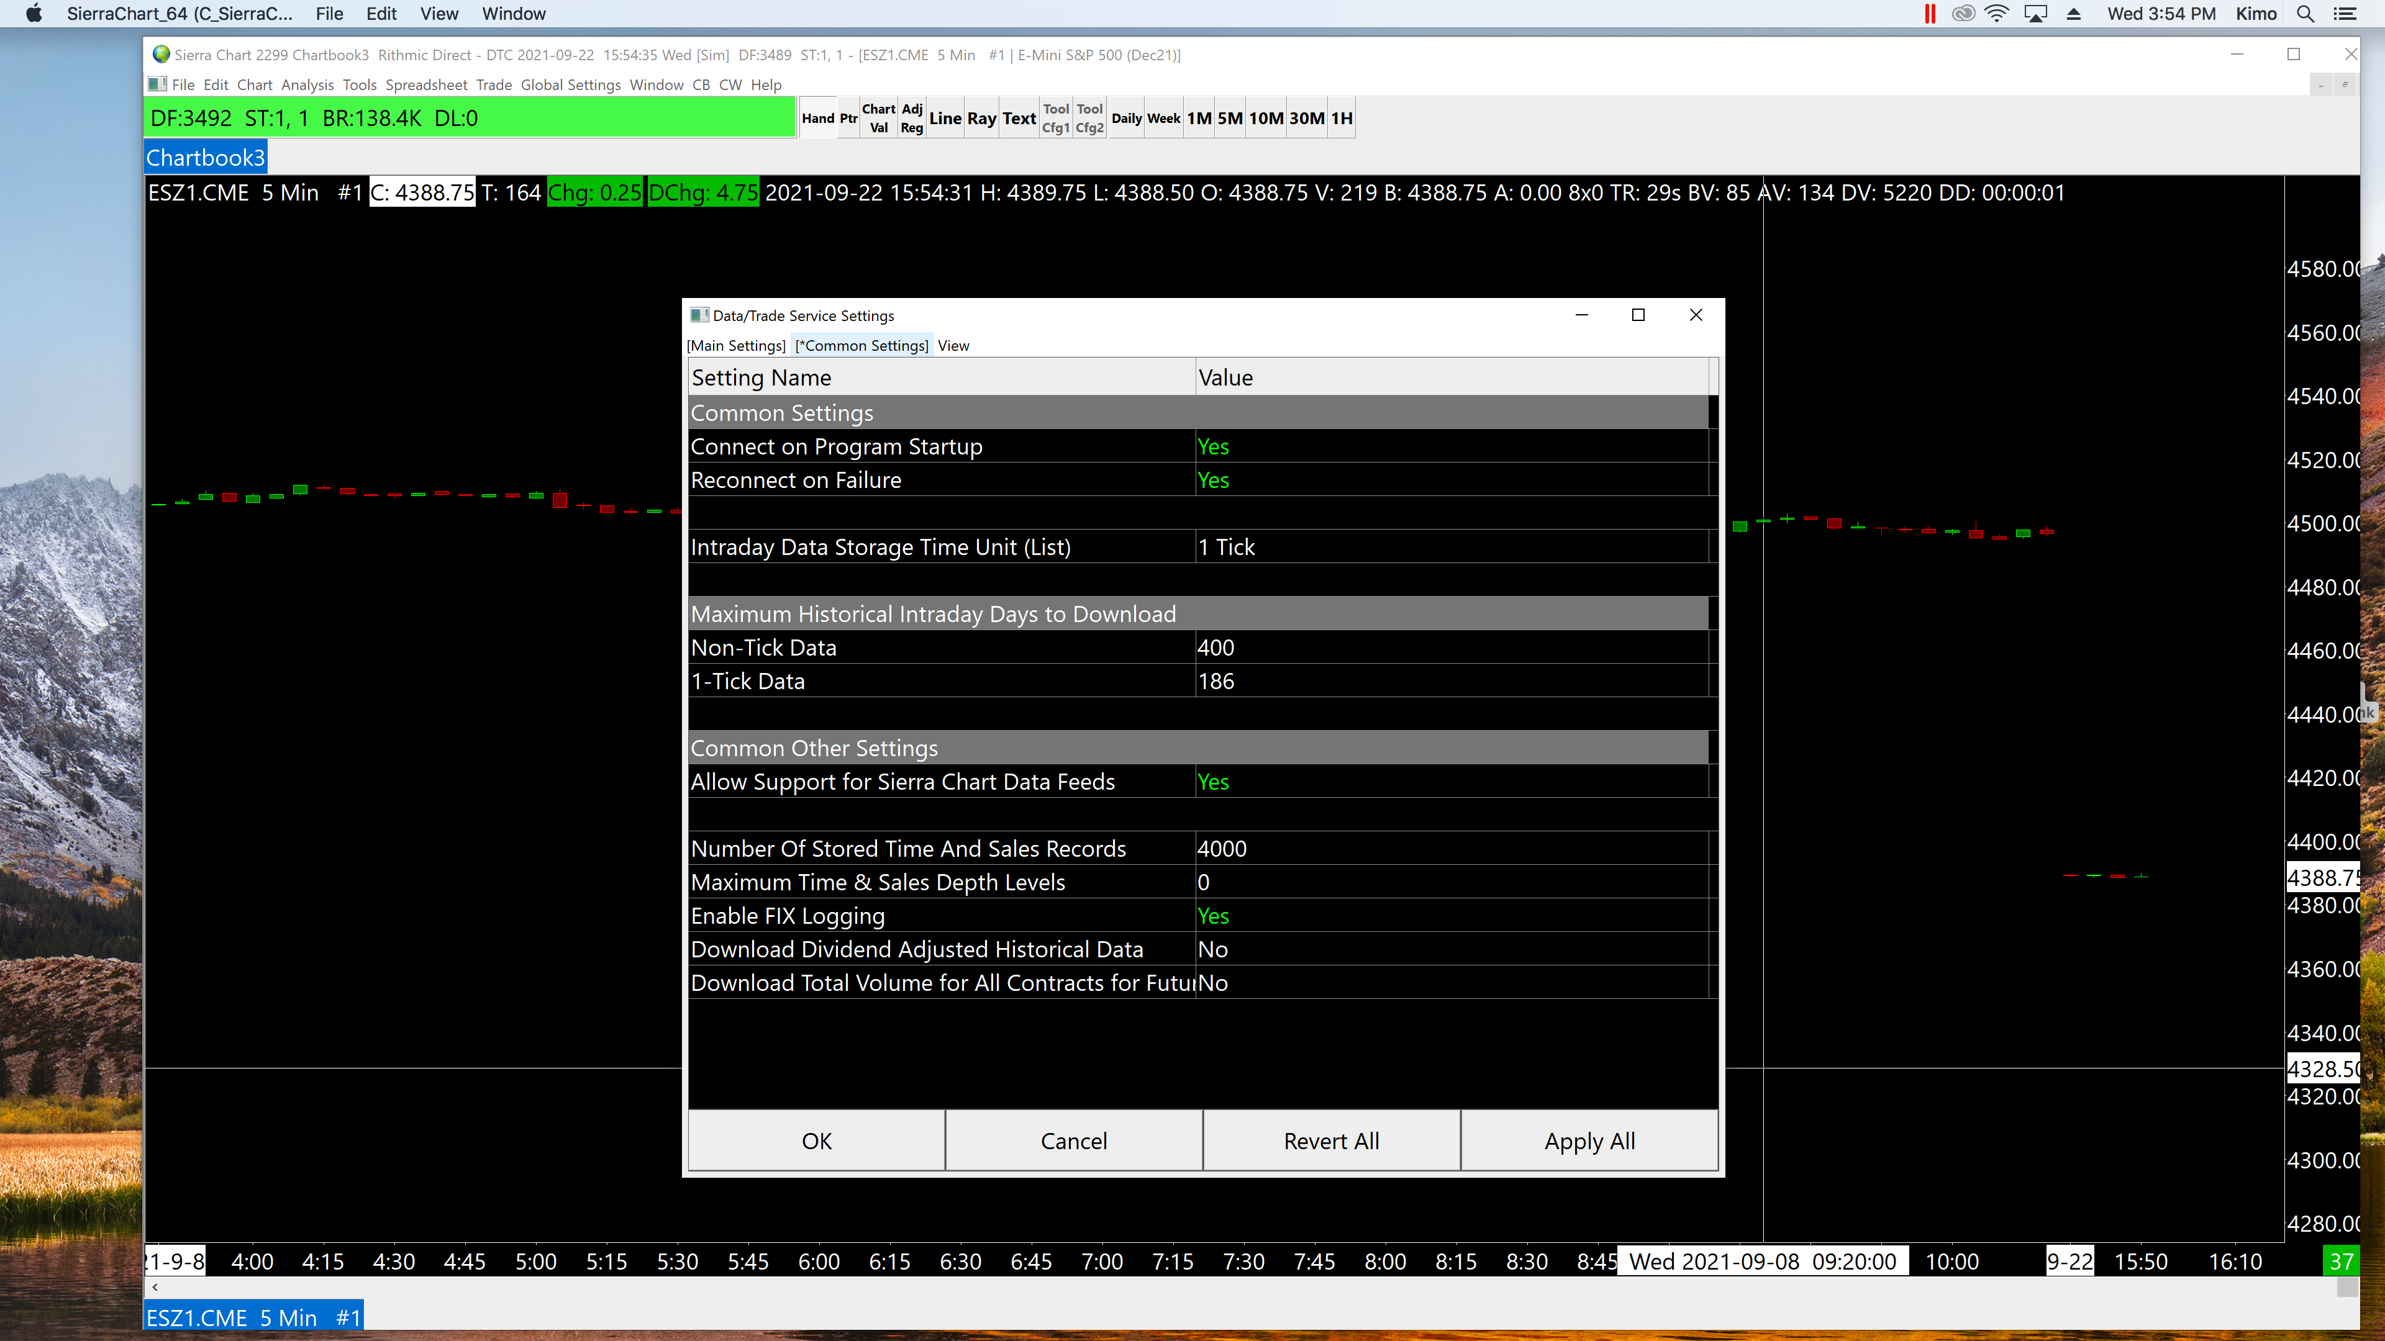Open the View menu in settings dialog

(x=953, y=345)
